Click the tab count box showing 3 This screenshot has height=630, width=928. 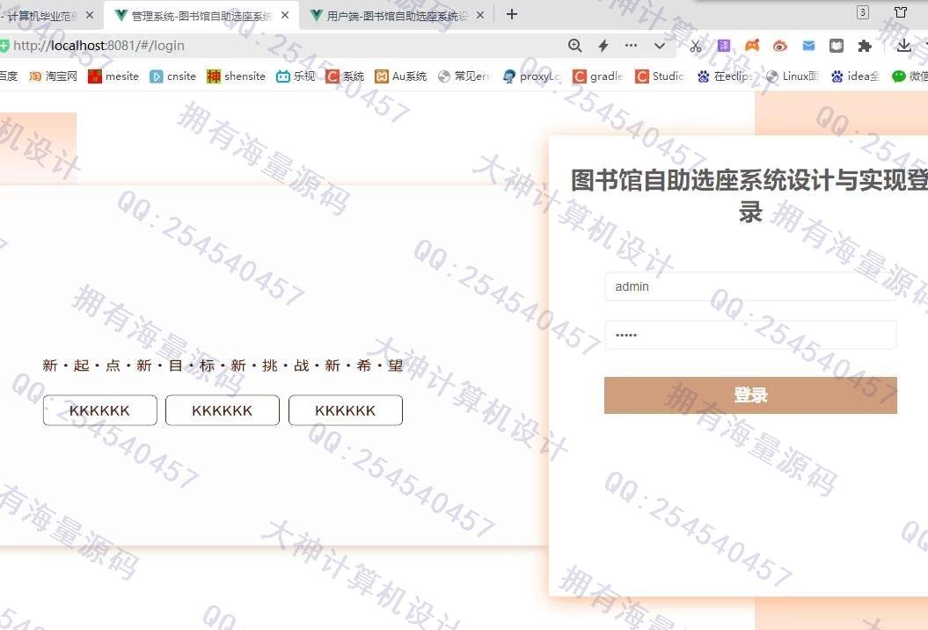(x=863, y=12)
